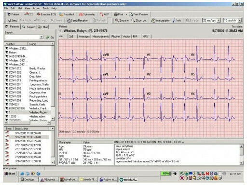Open the Patient toolbar button
The width and height of the screenshot is (247, 185).
[14, 14]
